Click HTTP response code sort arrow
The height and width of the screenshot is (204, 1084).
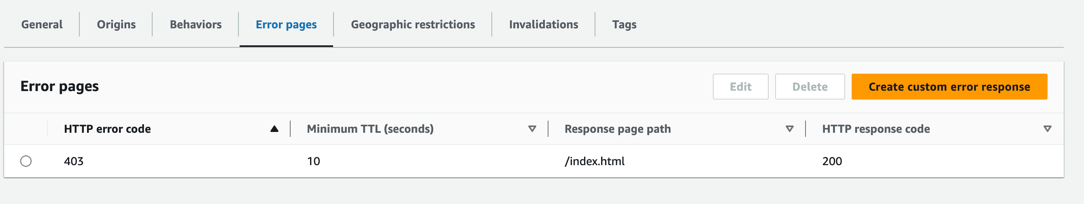click(1048, 129)
